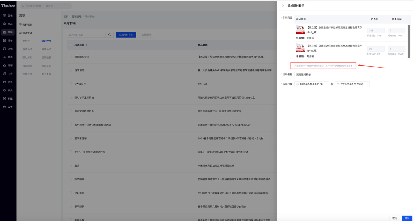Go to 营销概览 in marketing menu
The height and width of the screenshot is (221, 414).
[x=27, y=25]
